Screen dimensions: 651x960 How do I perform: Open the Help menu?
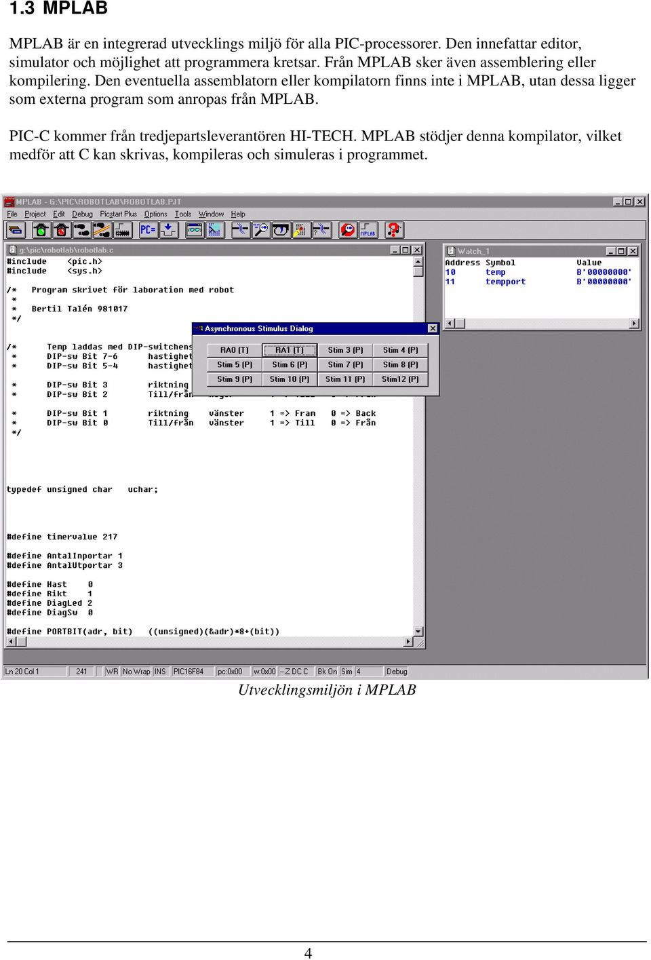click(238, 214)
